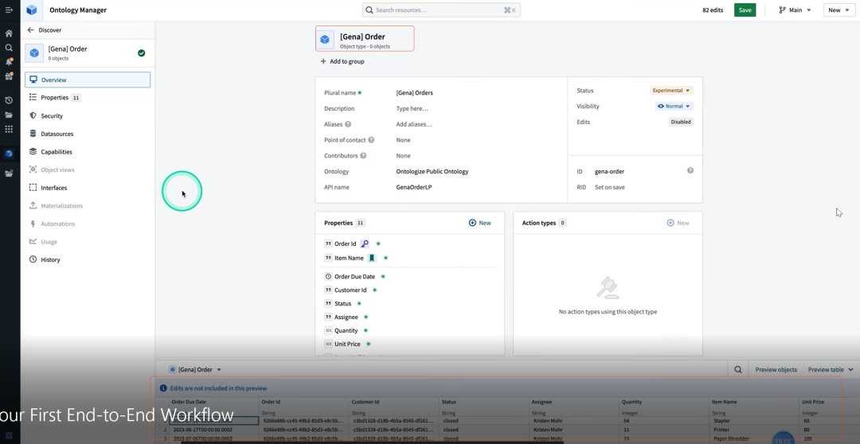Viewport: 860px width, 444px height.
Task: Open the notifications bell icon
Action: point(9,62)
